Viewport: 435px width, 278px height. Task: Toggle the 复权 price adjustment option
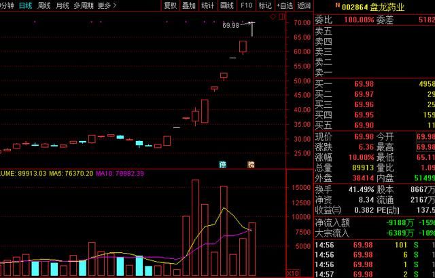(171, 5)
